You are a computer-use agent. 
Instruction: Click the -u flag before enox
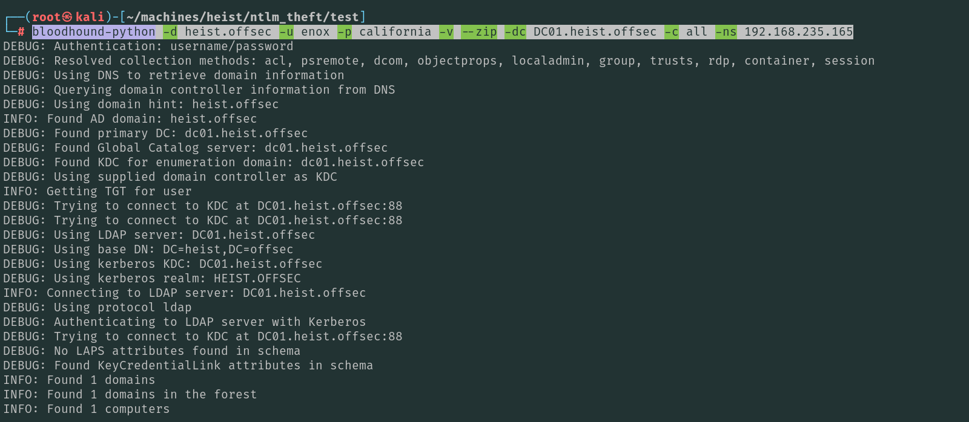[286, 31]
